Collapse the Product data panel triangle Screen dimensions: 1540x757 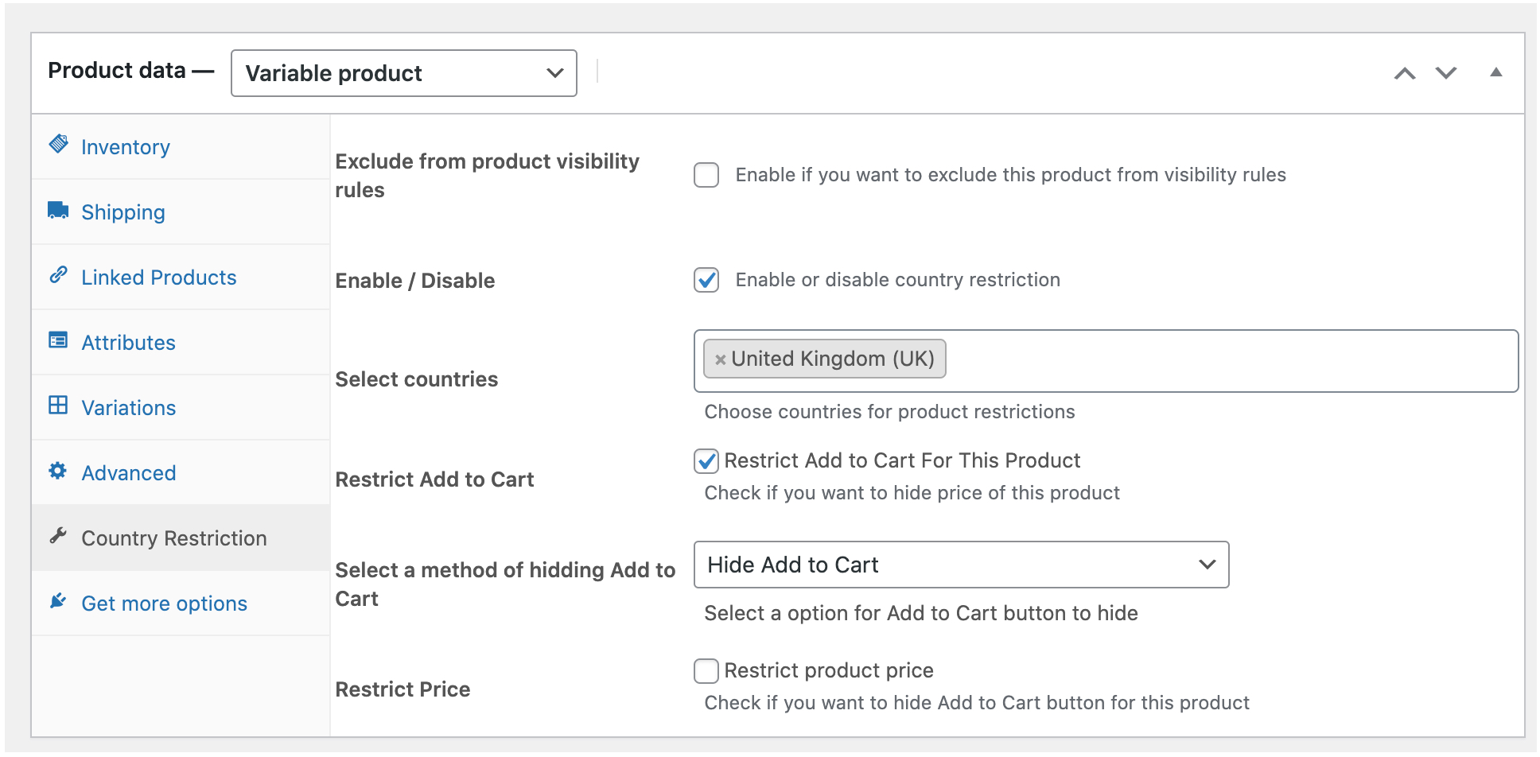click(1495, 72)
